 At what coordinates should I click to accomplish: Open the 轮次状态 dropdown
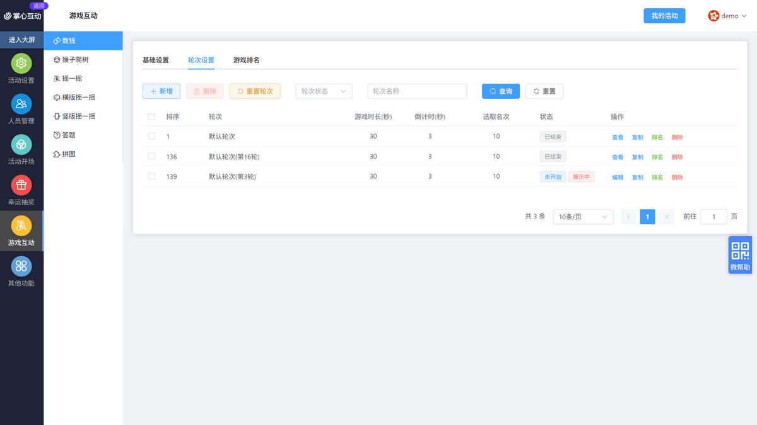[x=324, y=91]
